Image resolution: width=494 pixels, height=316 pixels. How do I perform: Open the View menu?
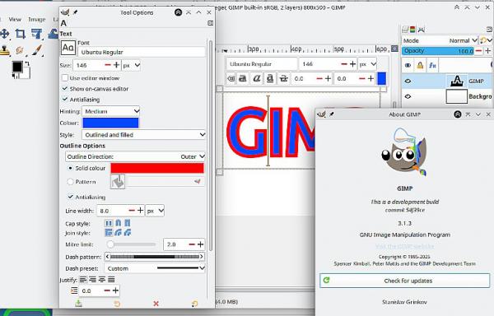tap(15, 20)
